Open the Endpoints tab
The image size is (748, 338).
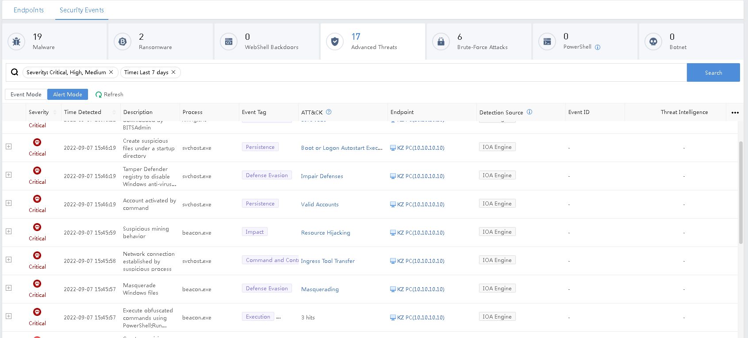29,10
